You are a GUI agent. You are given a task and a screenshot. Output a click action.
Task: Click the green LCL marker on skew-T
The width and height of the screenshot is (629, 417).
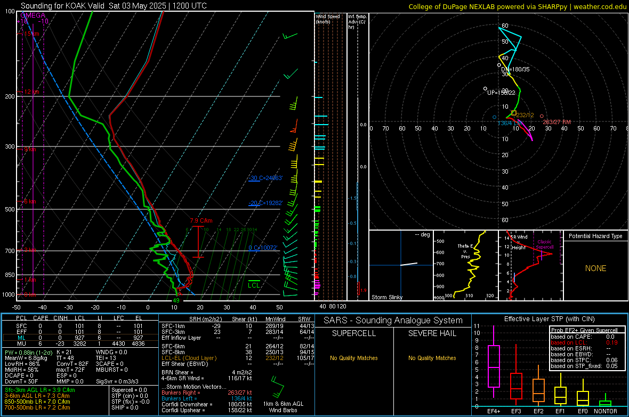point(254,284)
